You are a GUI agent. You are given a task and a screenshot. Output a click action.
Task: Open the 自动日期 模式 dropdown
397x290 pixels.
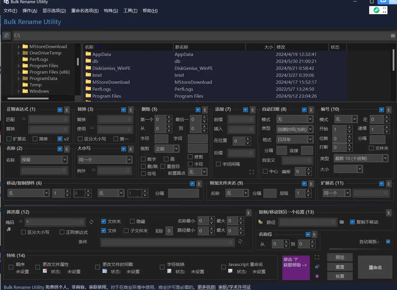[295, 119]
